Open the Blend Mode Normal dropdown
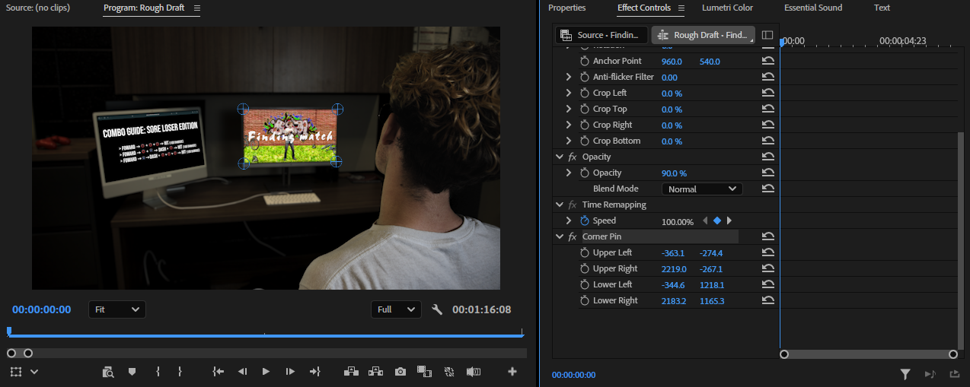 702,189
